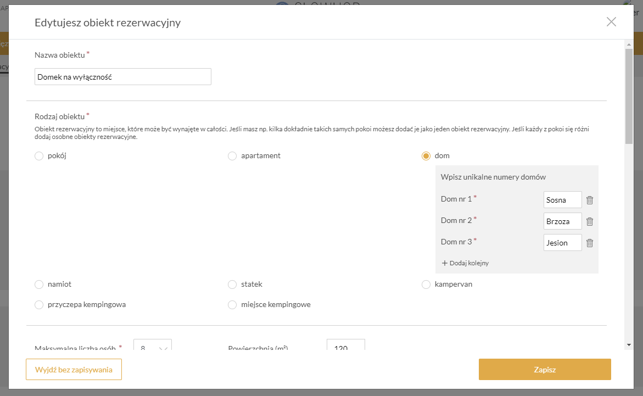Focus the Powierzchnia area input field
Viewport: 643px width, 396px height.
[345, 346]
